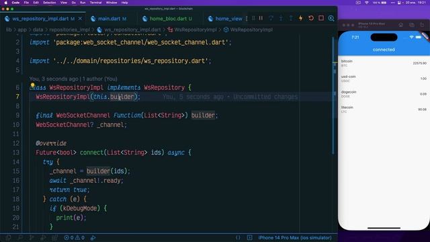The width and height of the screenshot is (430, 242).
Task: Open the View menu
Action: pos(64,3)
